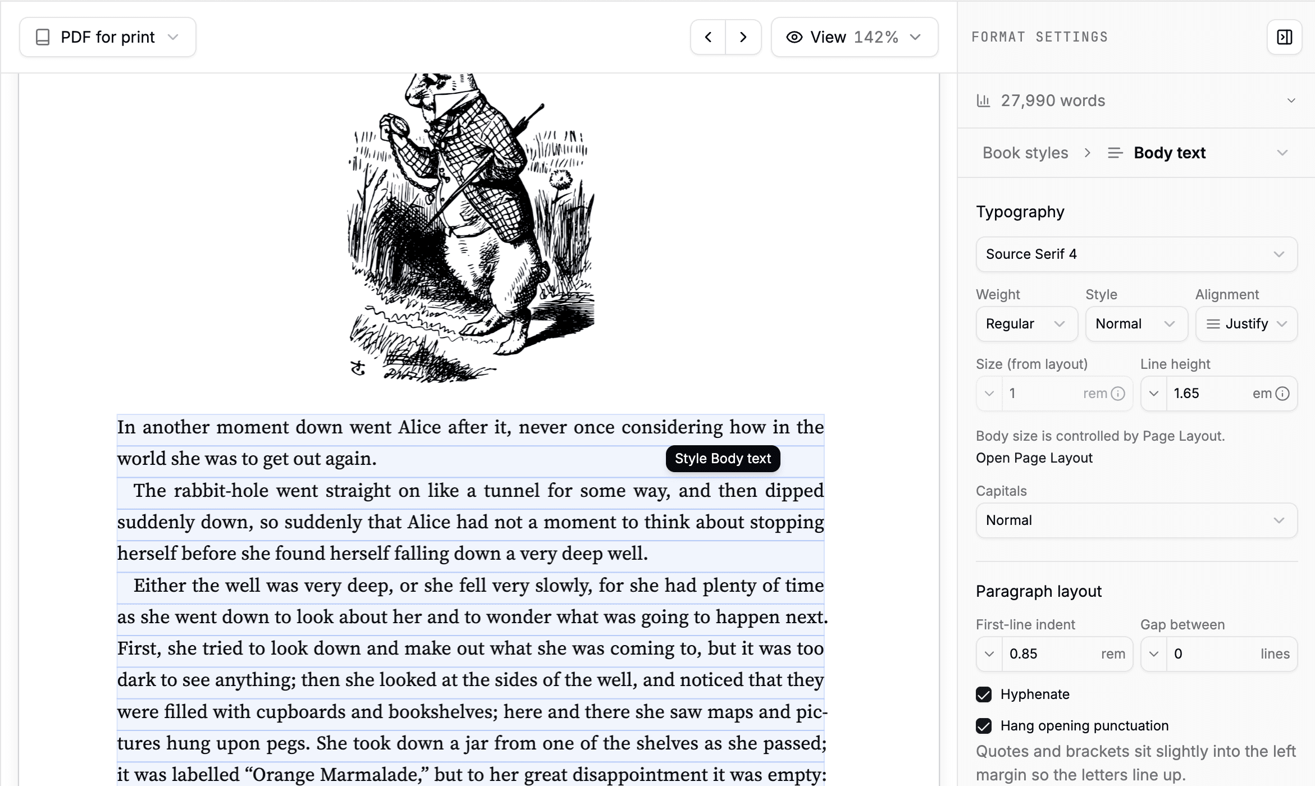Open the Gap between stepper chevron
The height and width of the screenshot is (786, 1315).
[x=1154, y=654]
